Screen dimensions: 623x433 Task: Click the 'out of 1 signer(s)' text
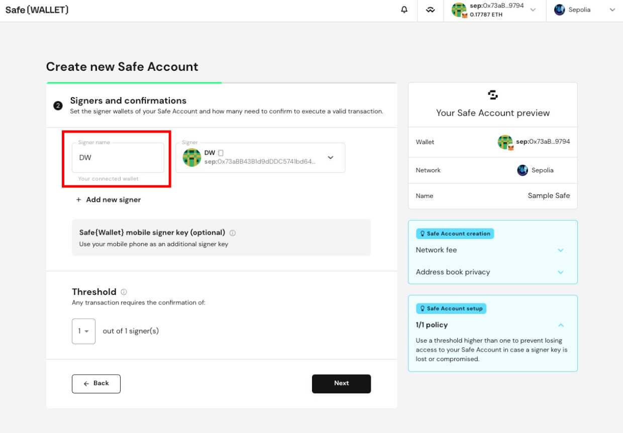131,331
